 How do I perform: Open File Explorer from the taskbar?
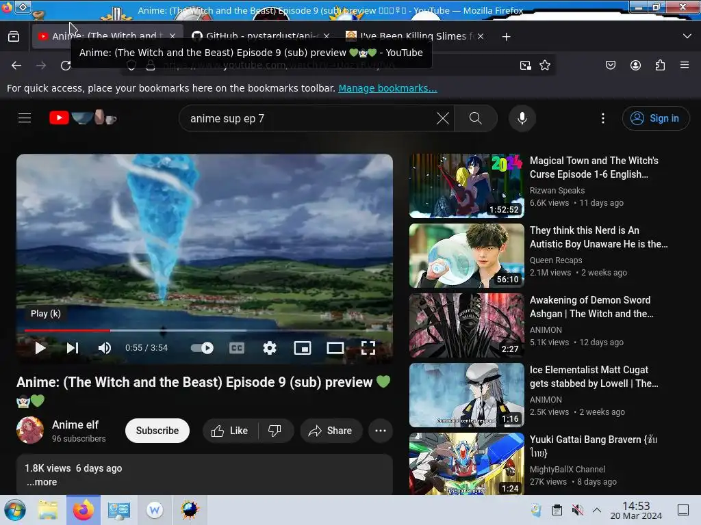click(x=48, y=510)
